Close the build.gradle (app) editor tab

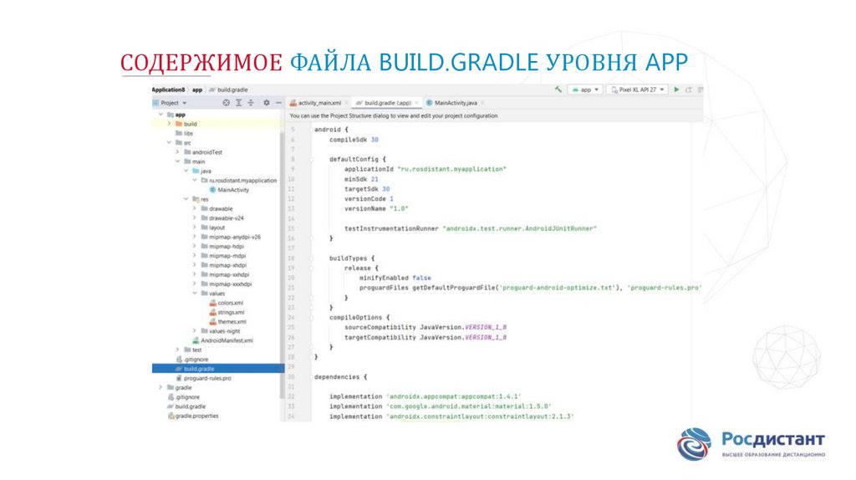(x=415, y=102)
